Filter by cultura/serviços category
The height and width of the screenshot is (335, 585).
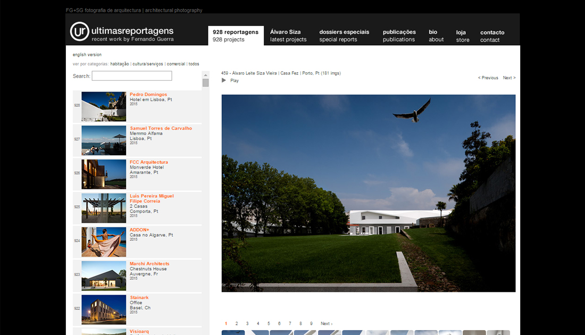[x=148, y=64]
